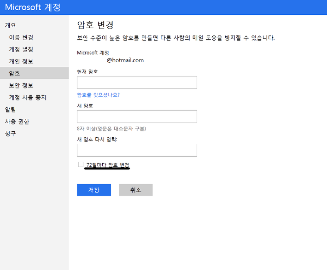Image resolution: width=327 pixels, height=270 pixels.
Task: Open the 알림 sidebar section
Action: coord(11,109)
